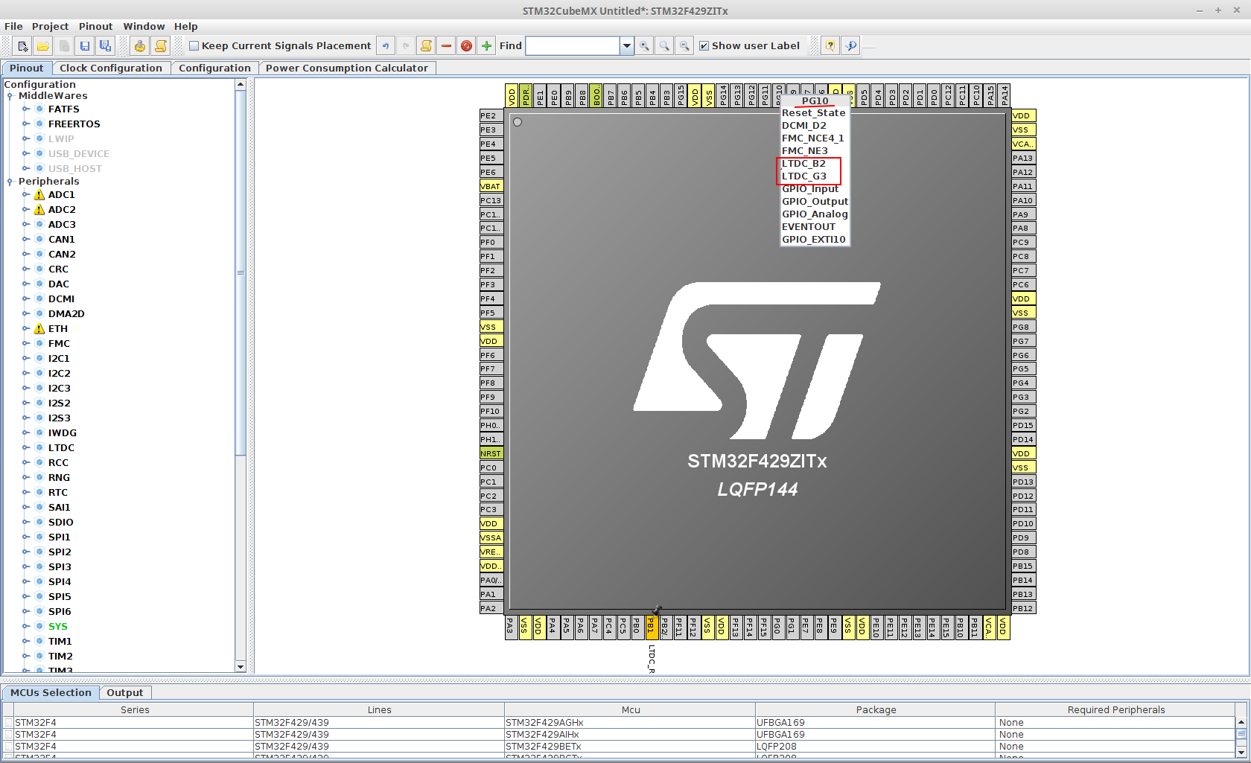Click the help question mark icon
The height and width of the screenshot is (763, 1251).
[x=830, y=46]
